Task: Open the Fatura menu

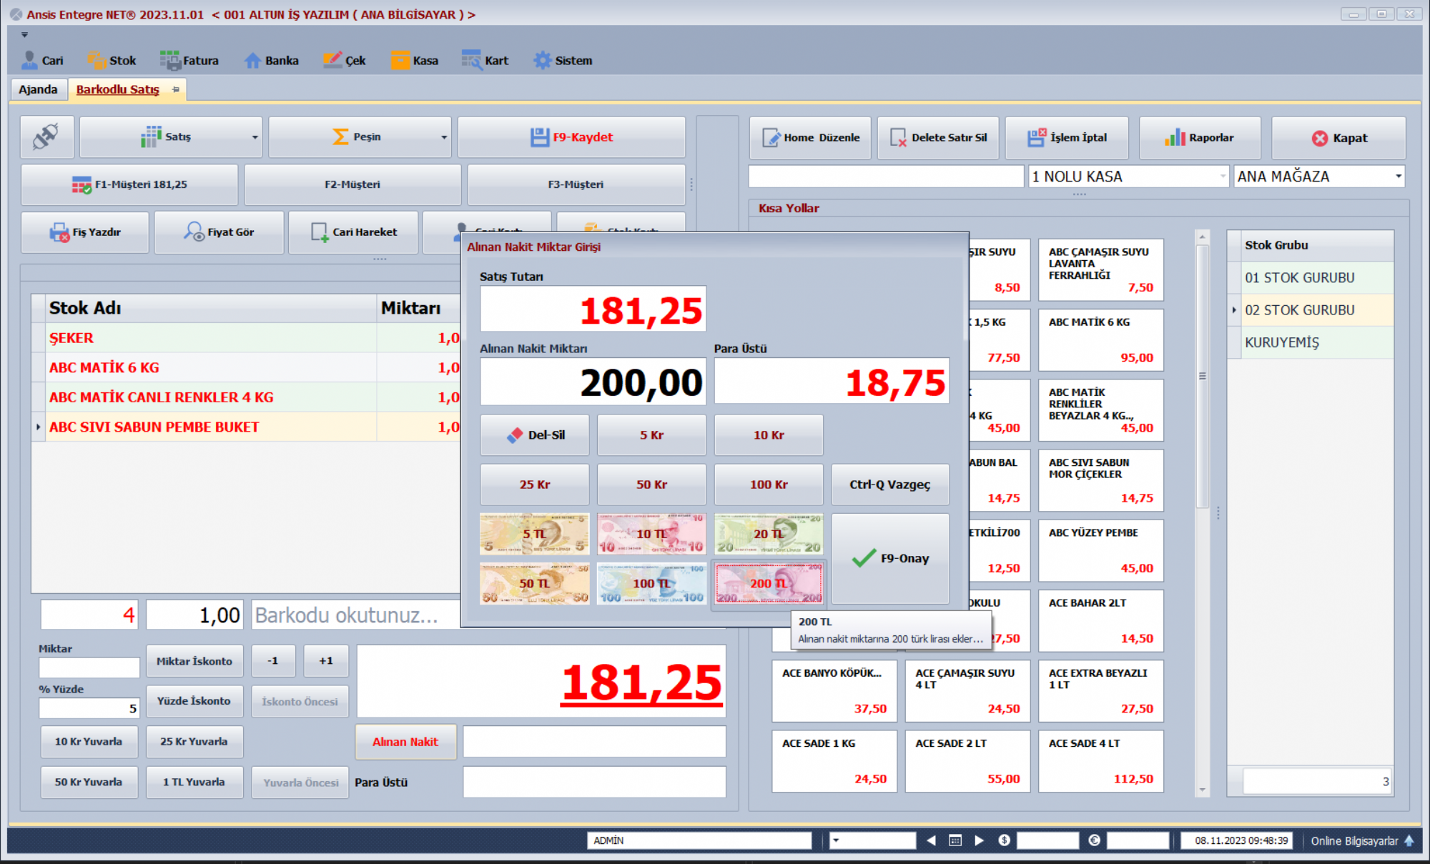Action: [189, 61]
